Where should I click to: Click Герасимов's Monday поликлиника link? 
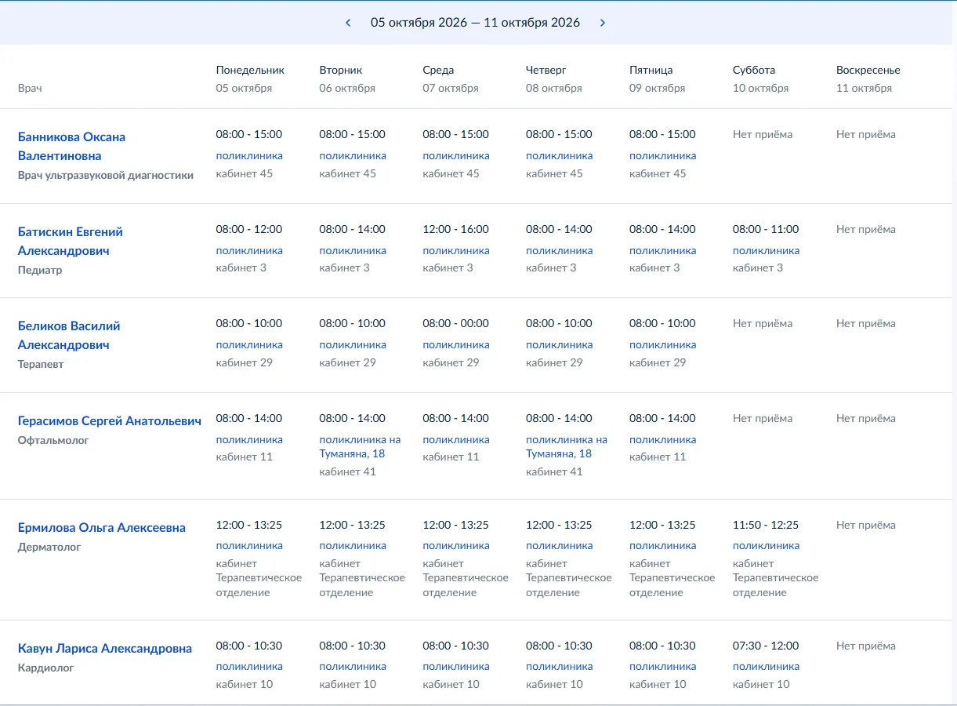click(249, 439)
